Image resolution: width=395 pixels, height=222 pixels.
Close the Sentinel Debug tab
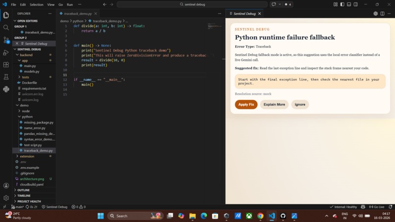(x=259, y=14)
